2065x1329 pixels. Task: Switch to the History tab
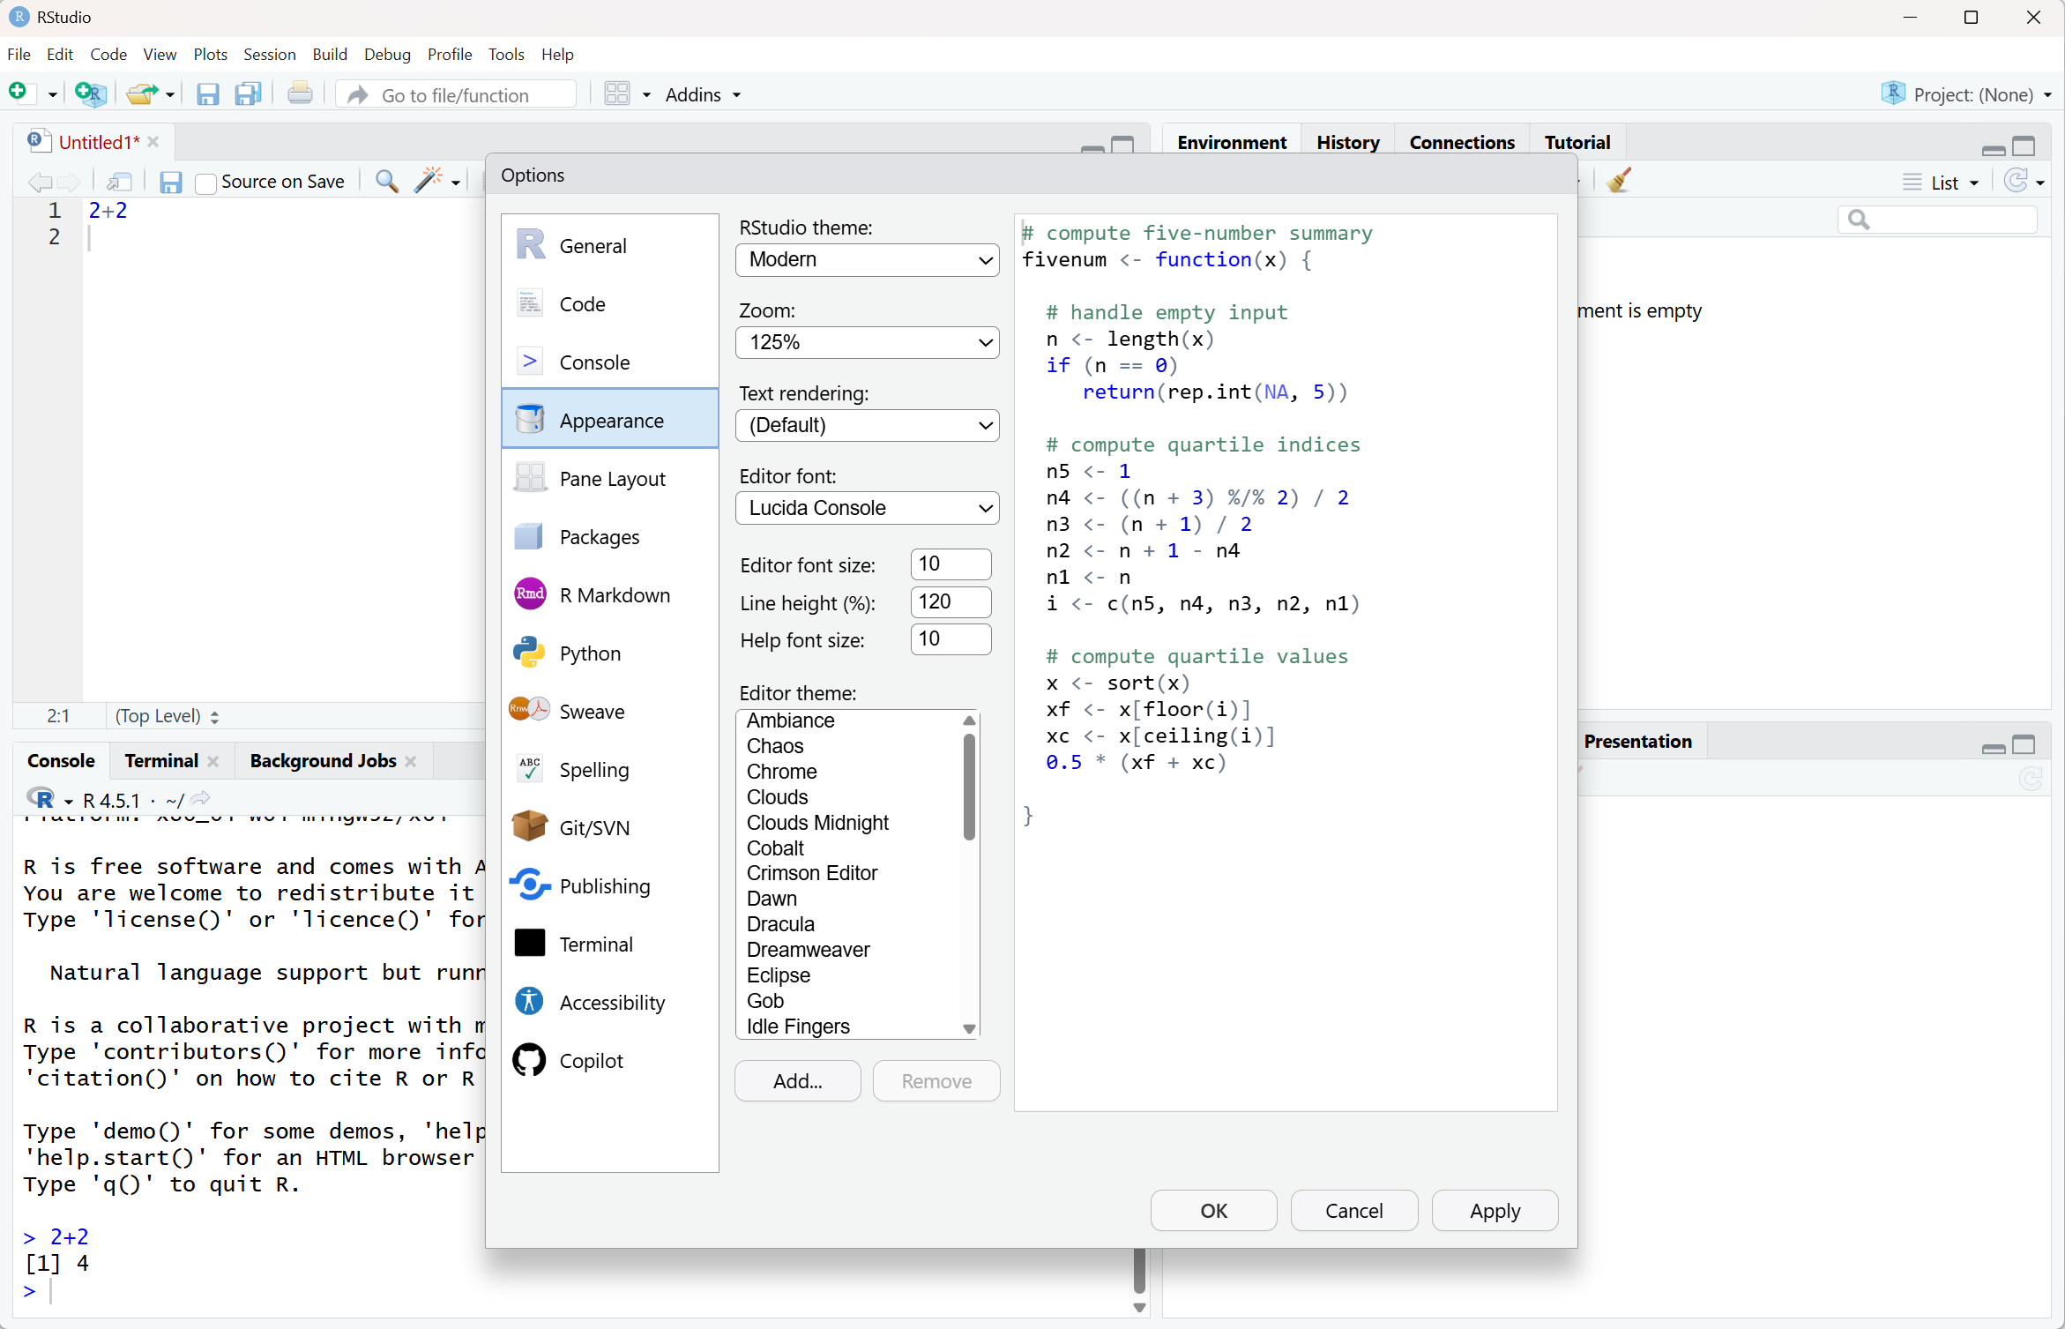[x=1347, y=143]
